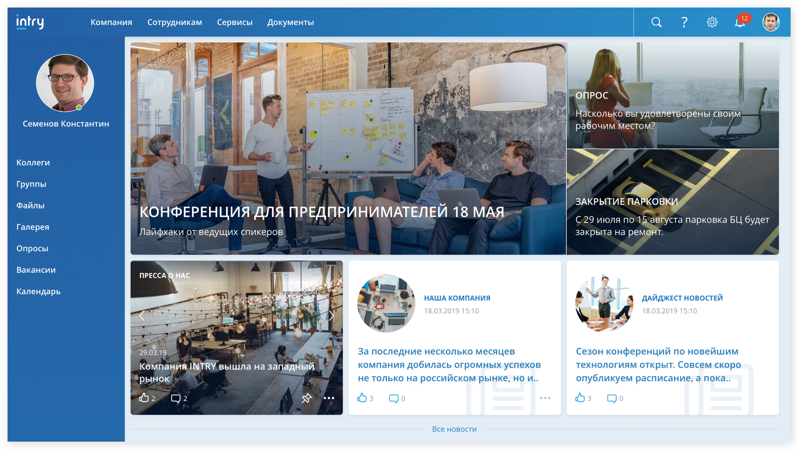Image resolution: width=801 pixels, height=452 pixels.
Task: Open Все новости
Action: (455, 429)
